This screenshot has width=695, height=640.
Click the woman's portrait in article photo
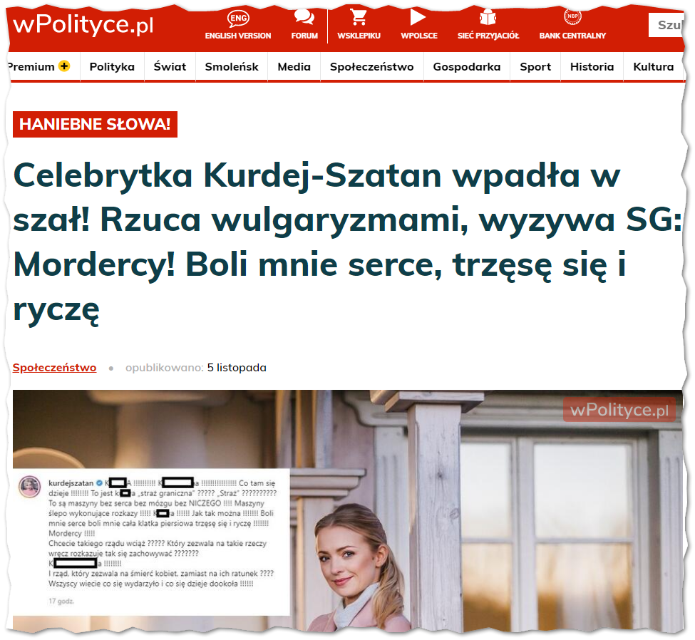pos(358,567)
